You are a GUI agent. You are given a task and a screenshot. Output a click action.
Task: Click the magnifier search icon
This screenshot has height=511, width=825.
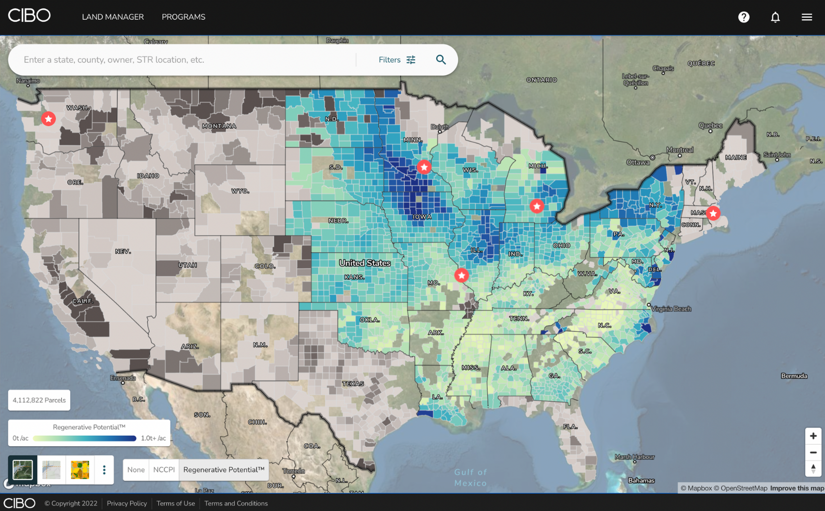(441, 60)
